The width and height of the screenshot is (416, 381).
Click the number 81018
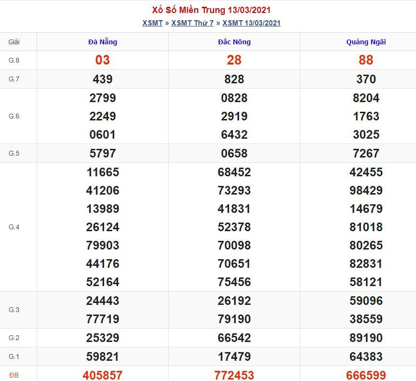pos(366,227)
